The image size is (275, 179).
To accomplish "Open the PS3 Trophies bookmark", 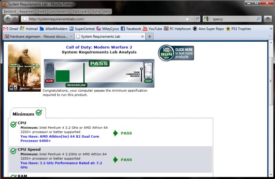I will click(238, 29).
